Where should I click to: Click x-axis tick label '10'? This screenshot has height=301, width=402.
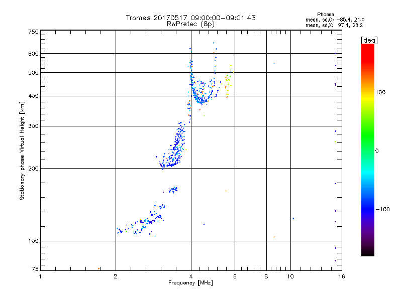pyautogui.click(x=290, y=276)
